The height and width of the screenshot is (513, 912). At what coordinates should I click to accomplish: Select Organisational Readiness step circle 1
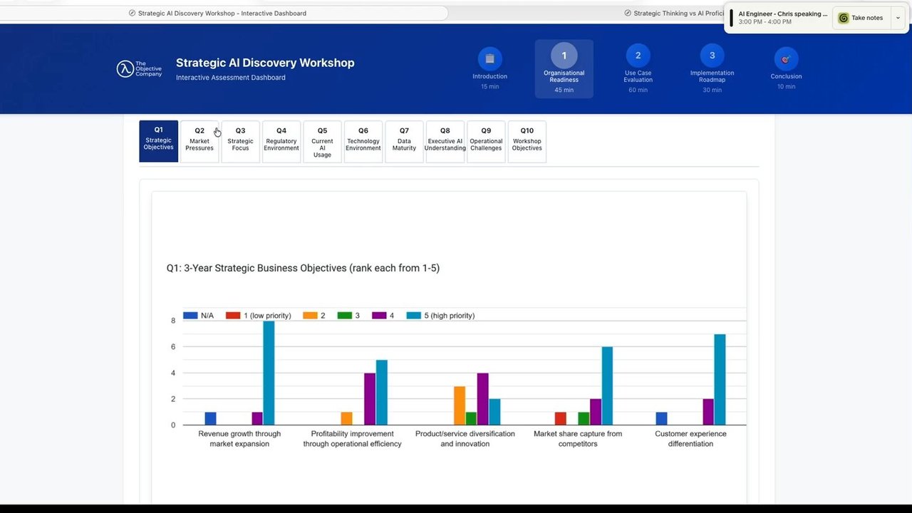click(x=564, y=56)
